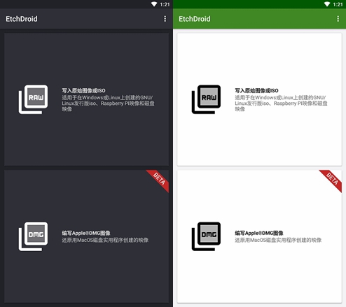Tap the BETA ribbon on light DMG card
The width and height of the screenshot is (346, 307).
pos(332,179)
